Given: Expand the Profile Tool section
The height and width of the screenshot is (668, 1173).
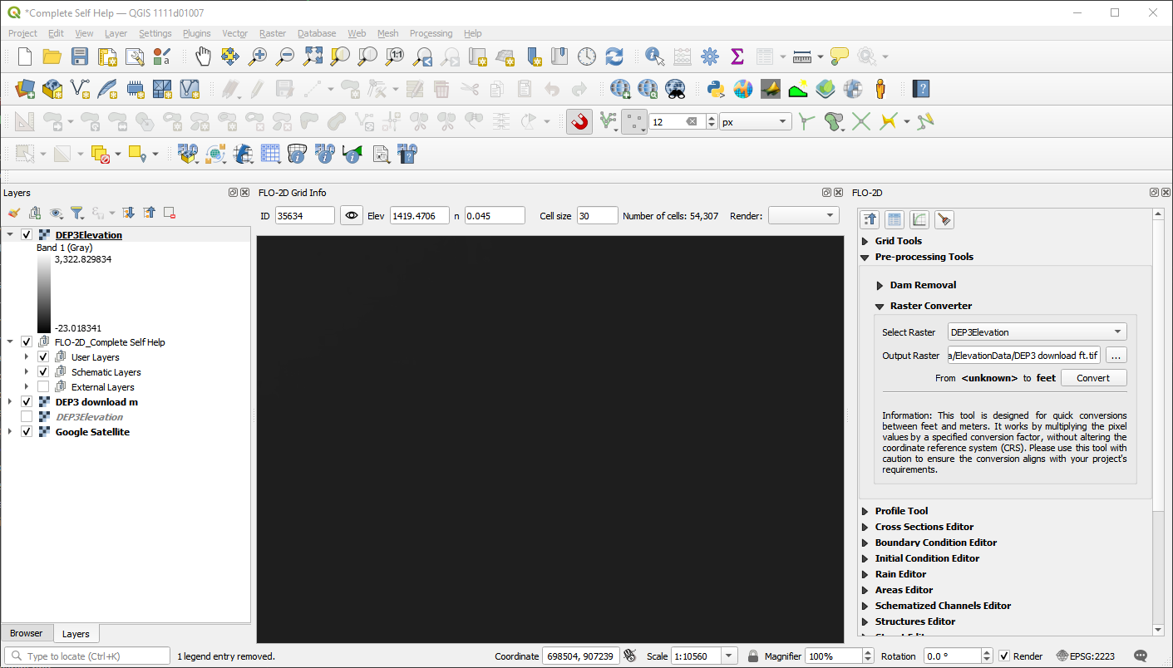Looking at the screenshot, I should click(x=865, y=511).
